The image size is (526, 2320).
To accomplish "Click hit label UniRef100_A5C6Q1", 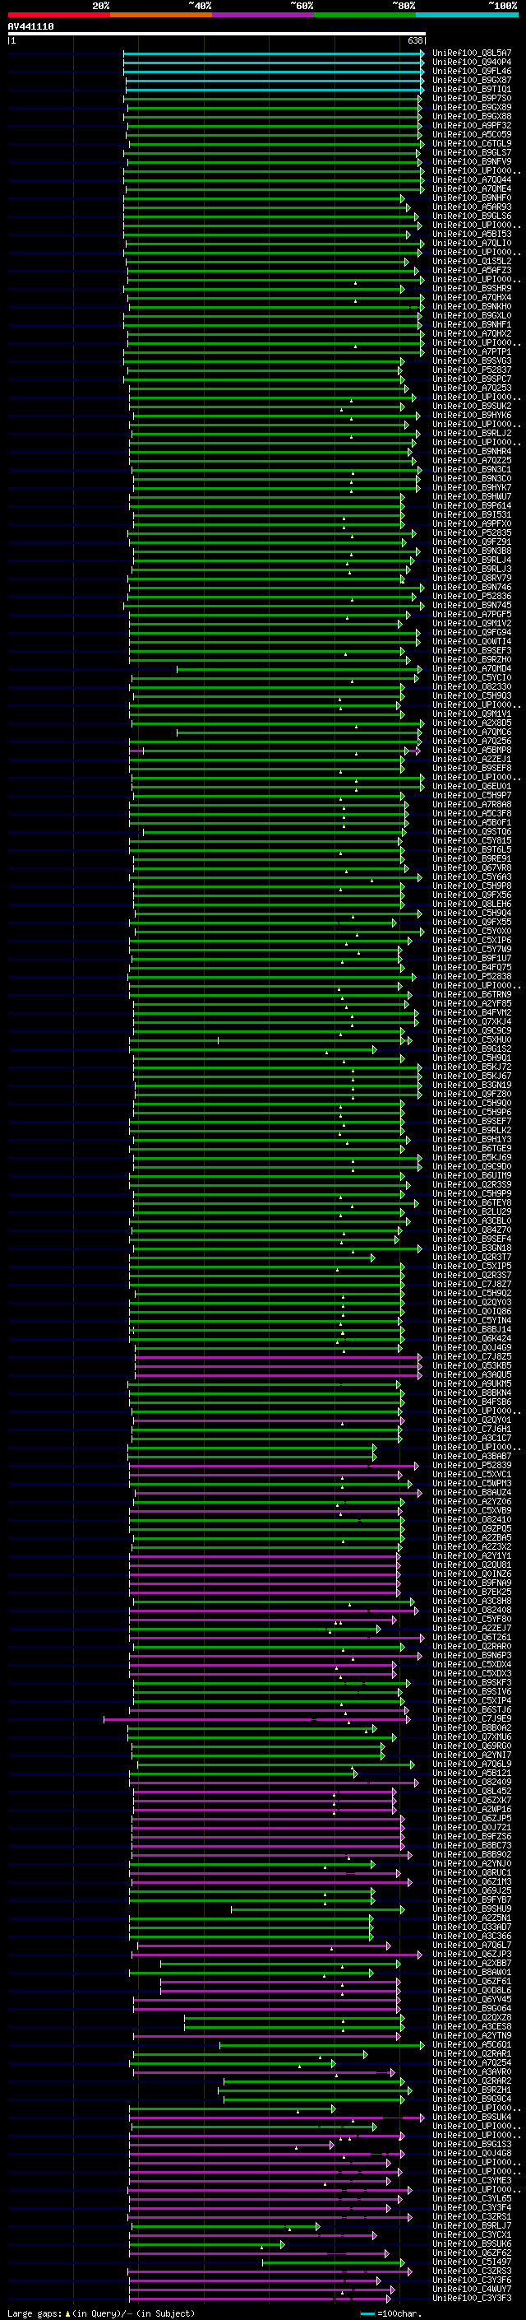I will point(472,2045).
